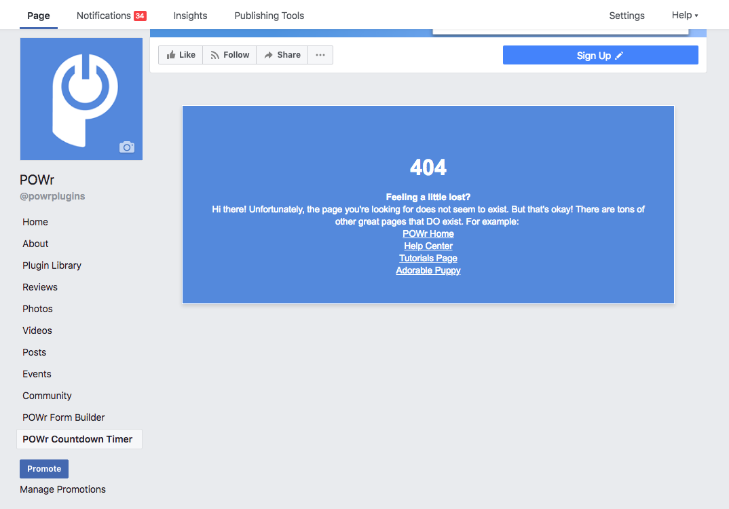Screen dimensions: 729x509
Task: Open page Settings
Action: coord(627,16)
